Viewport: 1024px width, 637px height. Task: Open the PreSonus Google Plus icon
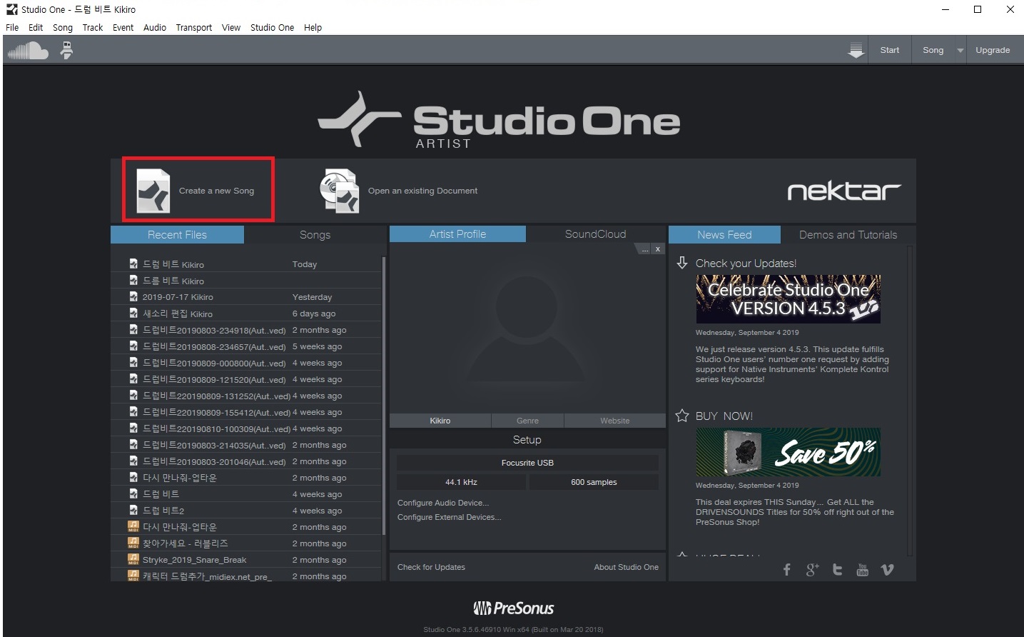pos(812,569)
